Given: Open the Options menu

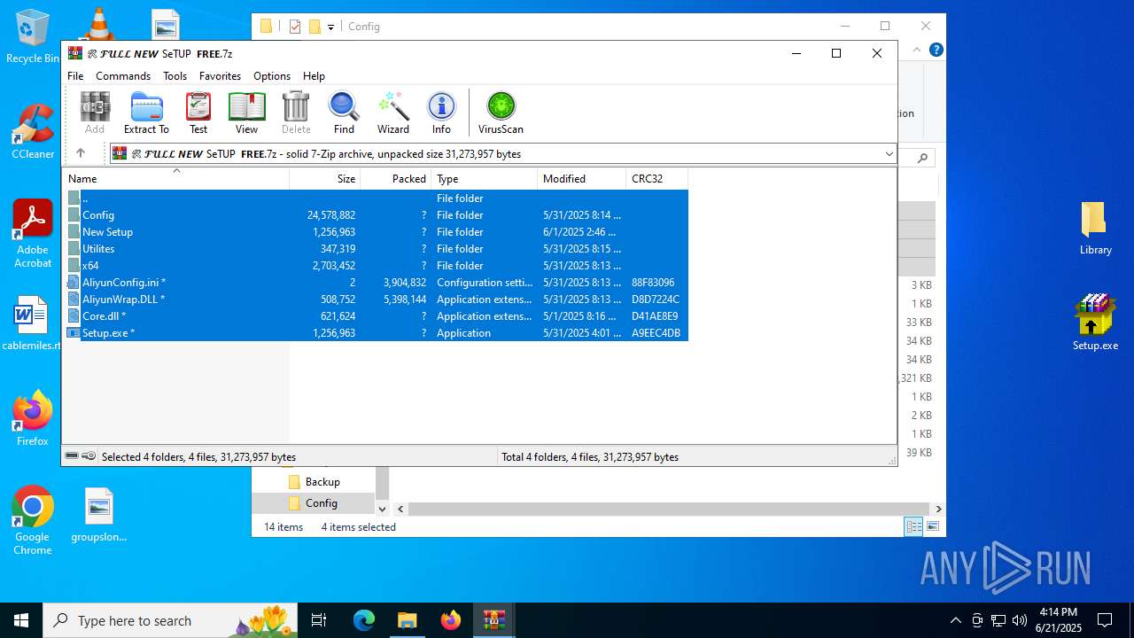Looking at the screenshot, I should 272,76.
